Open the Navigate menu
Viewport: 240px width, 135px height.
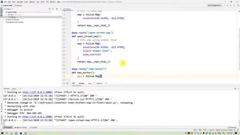tap(20, 2)
